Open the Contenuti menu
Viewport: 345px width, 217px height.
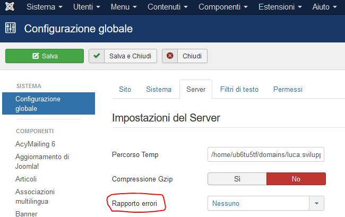(x=168, y=7)
